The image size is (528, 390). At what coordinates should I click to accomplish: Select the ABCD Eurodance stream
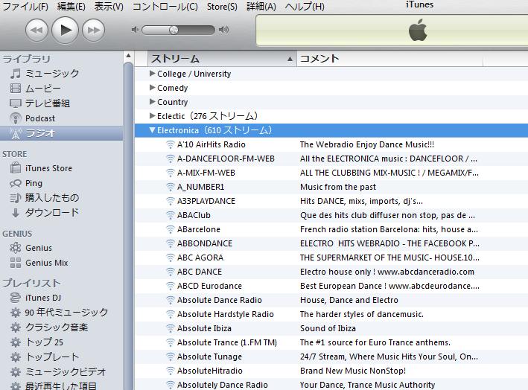pos(209,286)
